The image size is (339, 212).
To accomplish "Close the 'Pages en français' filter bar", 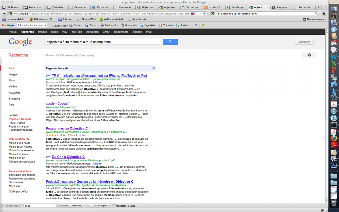I will tap(153, 68).
